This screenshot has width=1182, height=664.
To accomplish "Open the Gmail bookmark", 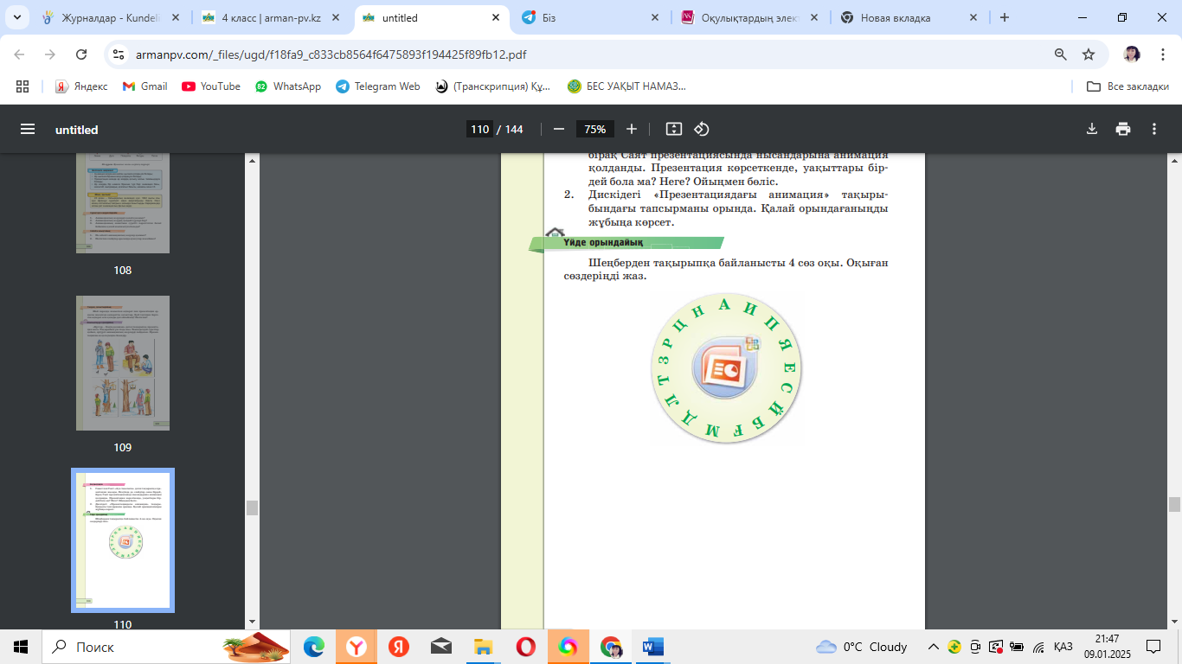I will pyautogui.click(x=145, y=86).
